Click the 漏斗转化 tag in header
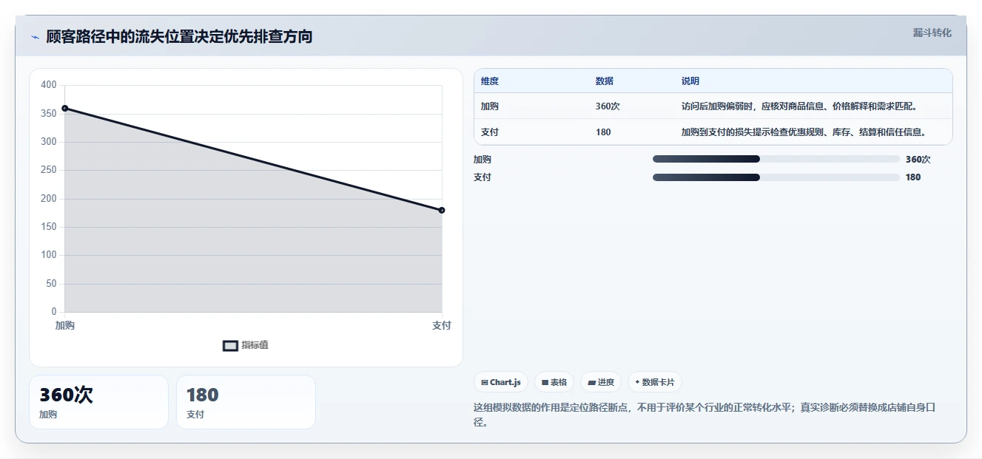 pos(932,33)
